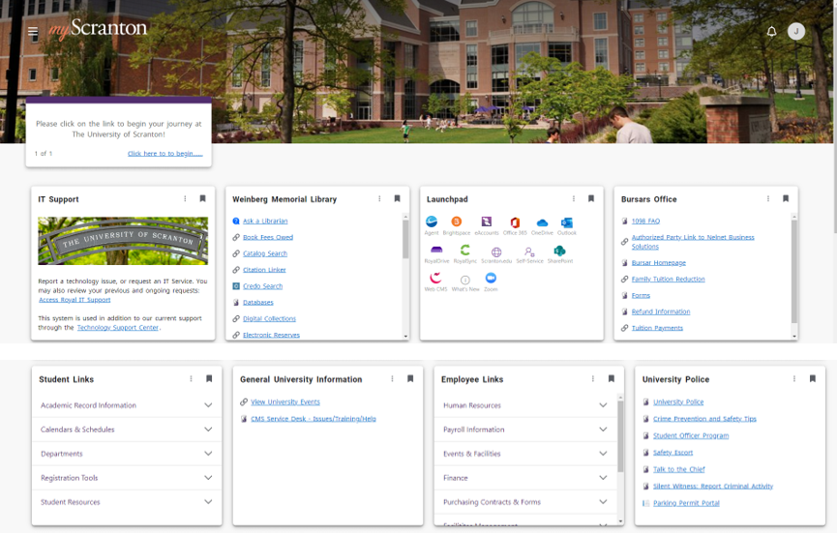
Task: Open Student Links card options menu
Action: (191, 379)
